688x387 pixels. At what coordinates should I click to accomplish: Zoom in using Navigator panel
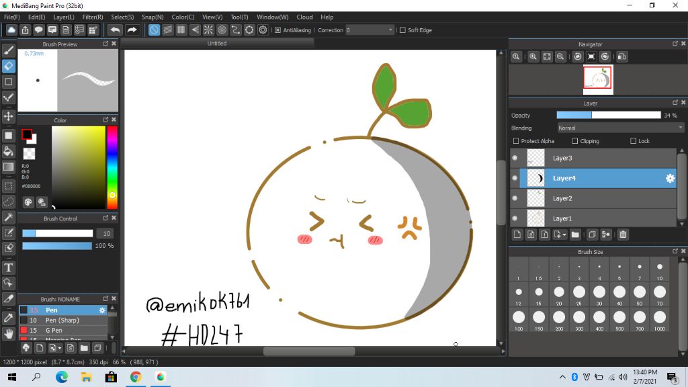tap(533, 56)
